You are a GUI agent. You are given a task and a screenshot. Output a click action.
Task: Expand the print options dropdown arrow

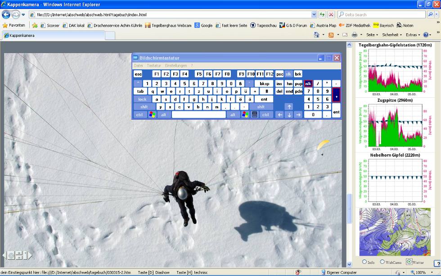point(361,35)
